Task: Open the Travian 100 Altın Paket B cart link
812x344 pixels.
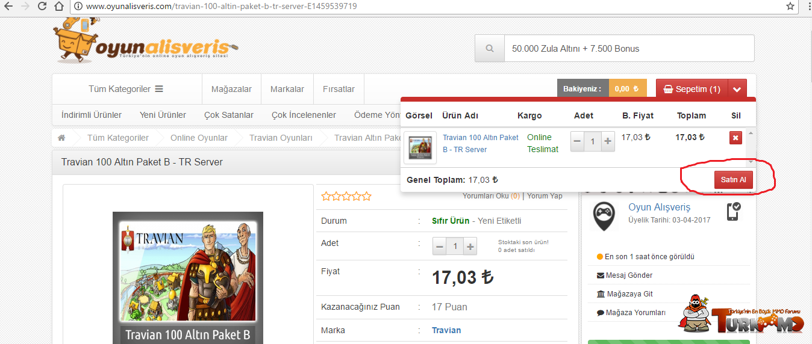Action: pyautogui.click(x=481, y=143)
